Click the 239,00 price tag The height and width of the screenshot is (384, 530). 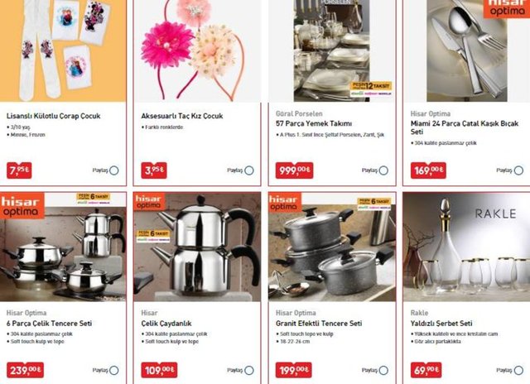click(25, 370)
